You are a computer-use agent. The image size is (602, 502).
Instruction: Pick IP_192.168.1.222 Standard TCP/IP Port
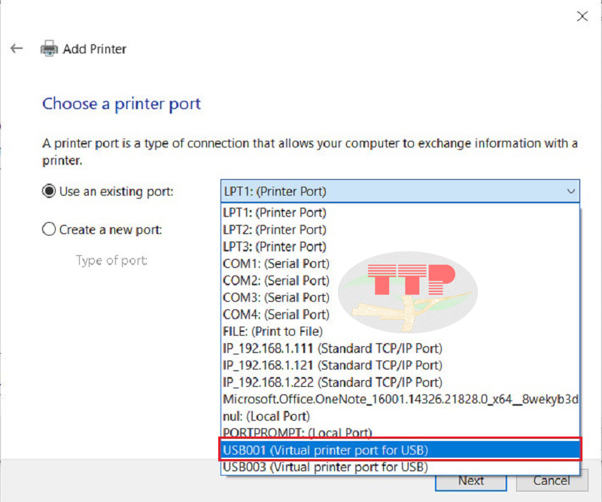[x=400, y=382]
